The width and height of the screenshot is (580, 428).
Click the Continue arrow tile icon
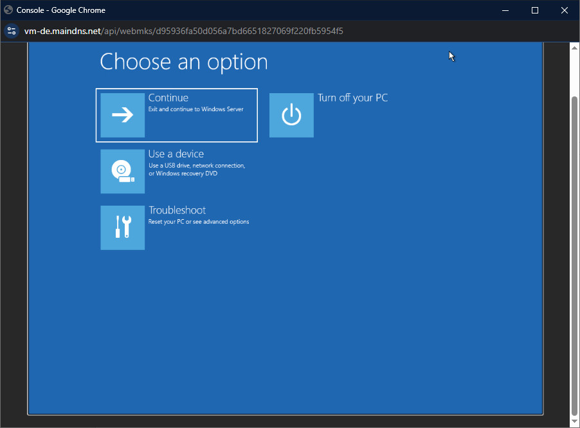click(123, 115)
